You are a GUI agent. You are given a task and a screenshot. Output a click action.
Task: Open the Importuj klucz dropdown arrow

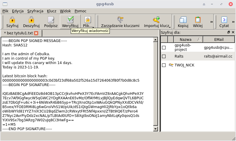170,27
